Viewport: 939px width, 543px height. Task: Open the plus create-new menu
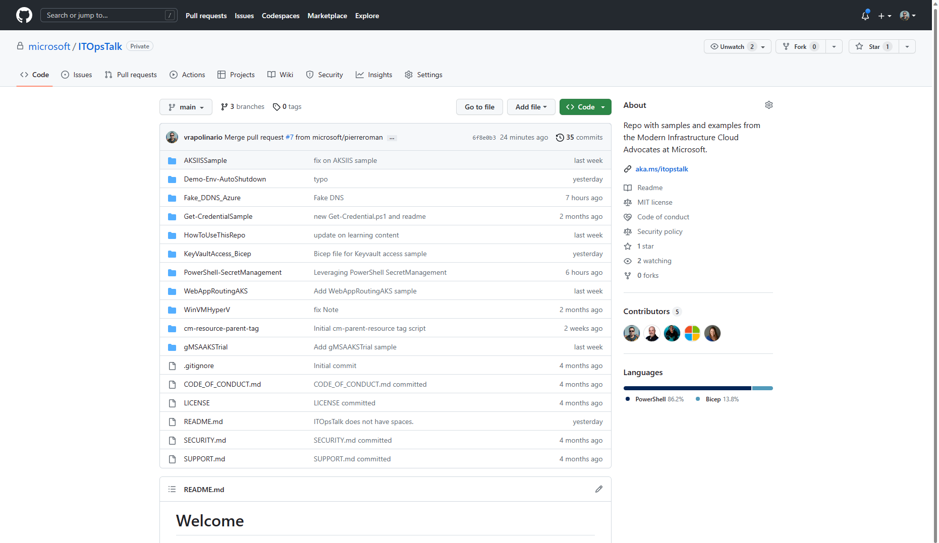click(885, 16)
